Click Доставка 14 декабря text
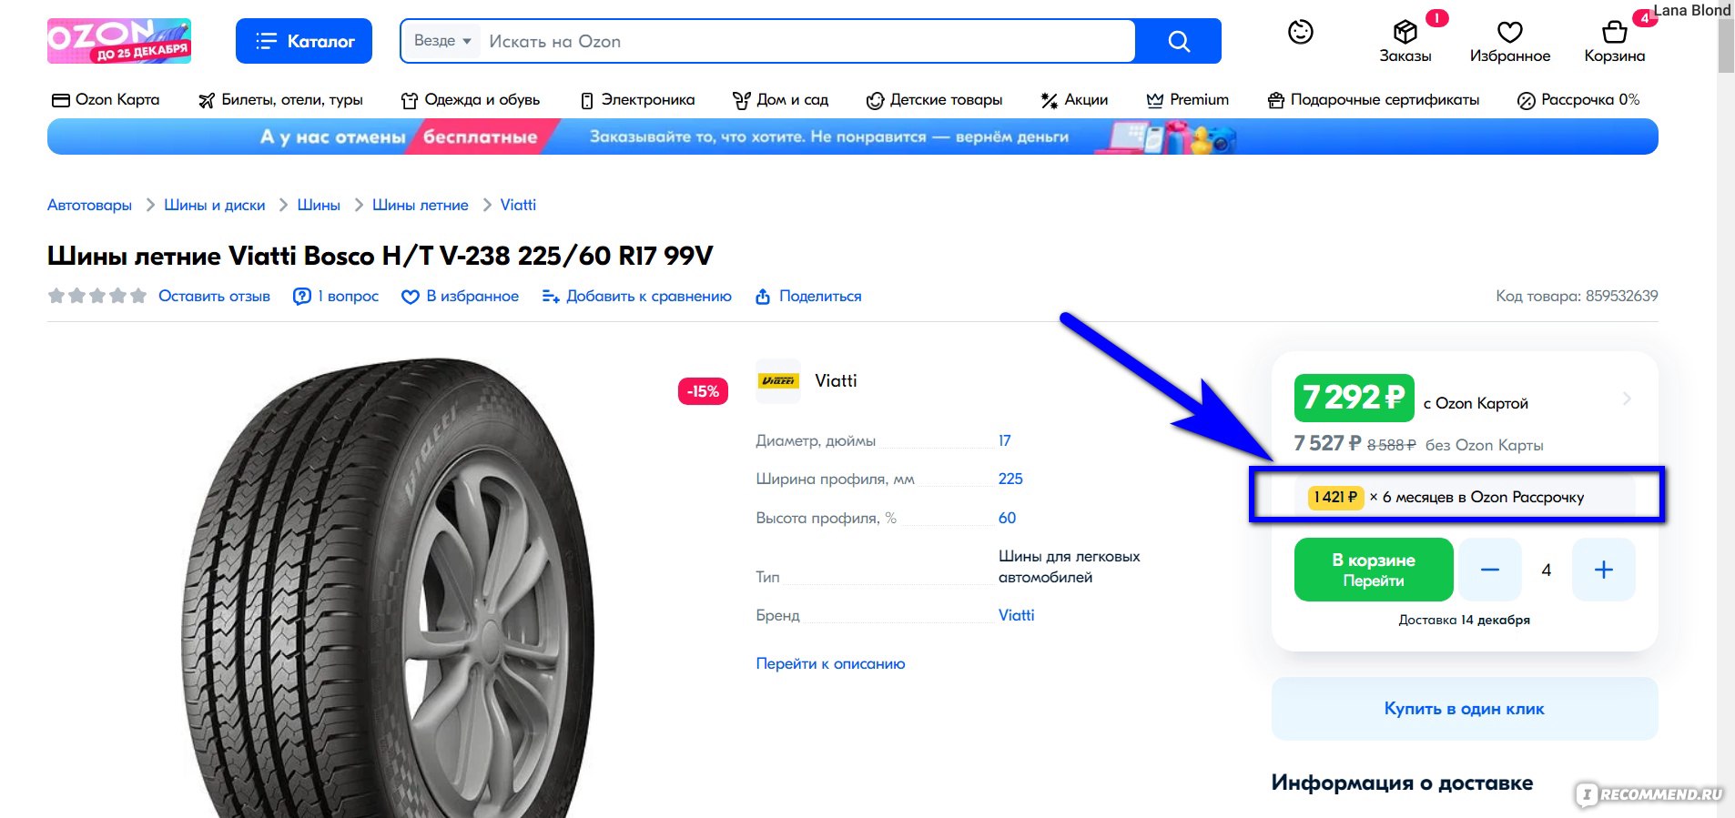This screenshot has width=1735, height=818. 1464,621
